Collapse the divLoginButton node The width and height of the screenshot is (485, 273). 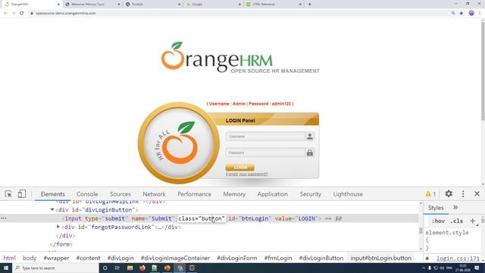point(52,210)
